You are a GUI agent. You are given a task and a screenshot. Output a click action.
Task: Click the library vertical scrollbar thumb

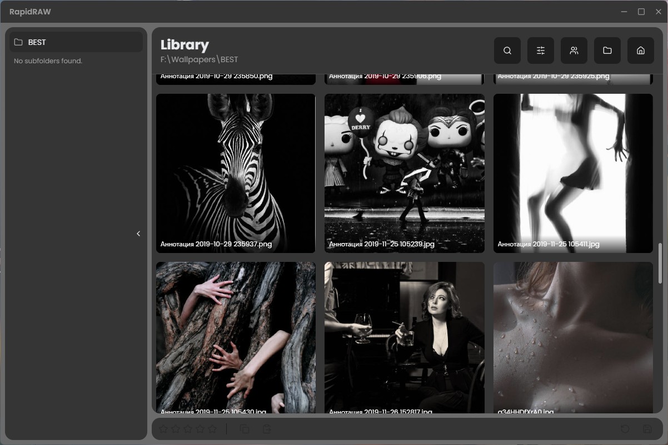[660, 263]
